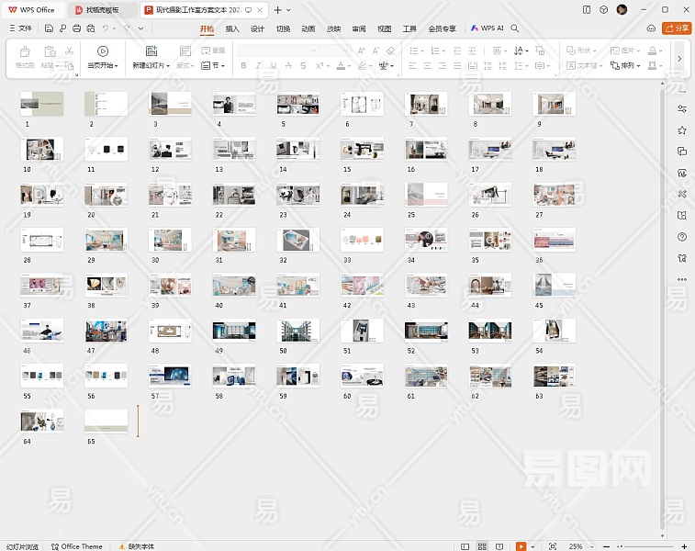Click the star icon in the right sidebar
Viewport: 695px width, 551px height.
[x=682, y=129]
